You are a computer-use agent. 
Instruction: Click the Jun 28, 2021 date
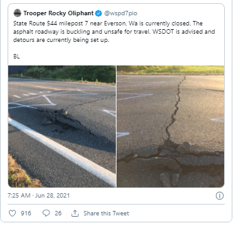coord(53,195)
